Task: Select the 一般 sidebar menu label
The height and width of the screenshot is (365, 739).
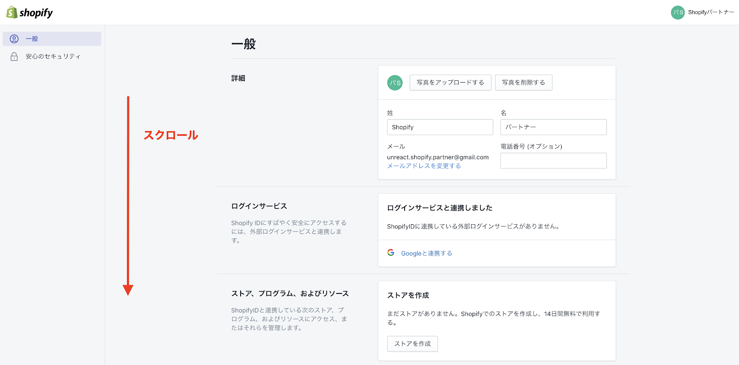Action: [x=32, y=39]
